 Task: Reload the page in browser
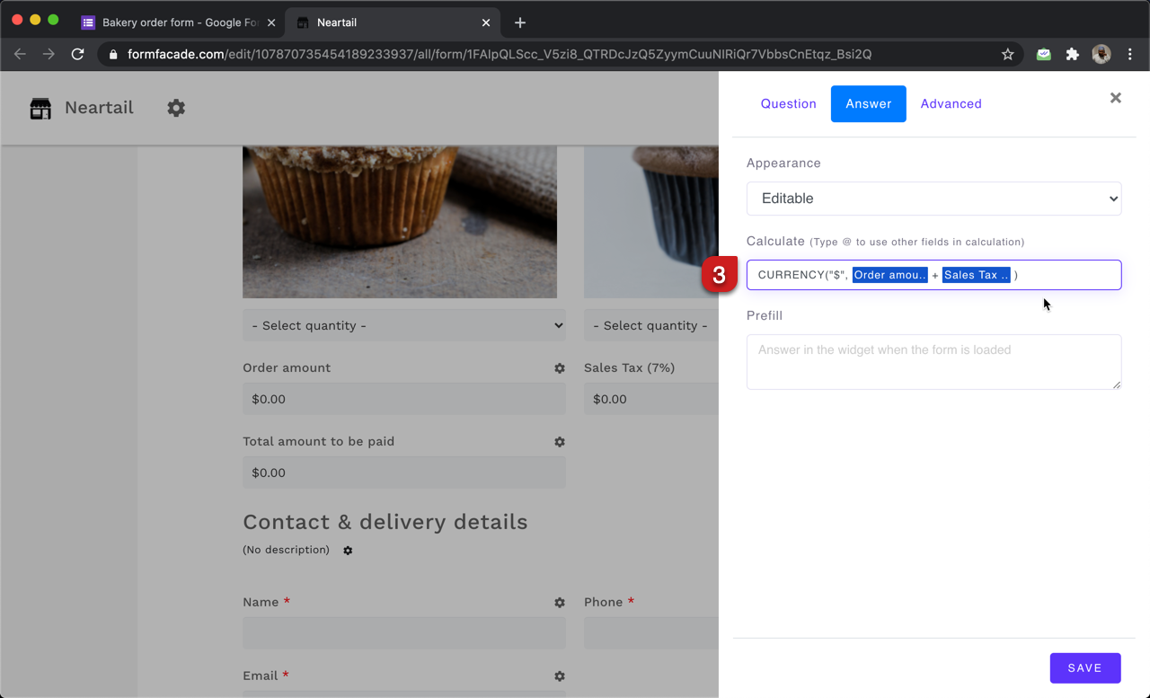[x=78, y=55]
